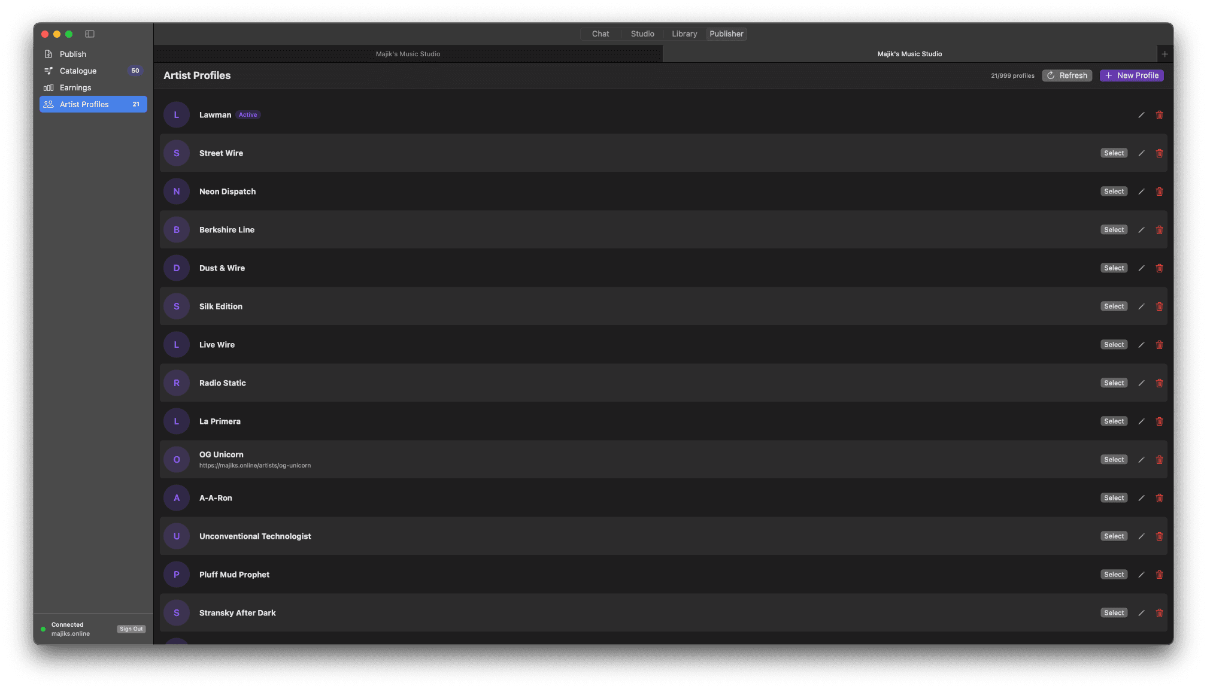Select the A-A-Ron profile
Viewport: 1207px width, 689px height.
1114,498
